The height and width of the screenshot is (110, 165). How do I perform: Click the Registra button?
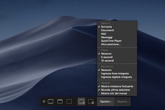(122, 102)
